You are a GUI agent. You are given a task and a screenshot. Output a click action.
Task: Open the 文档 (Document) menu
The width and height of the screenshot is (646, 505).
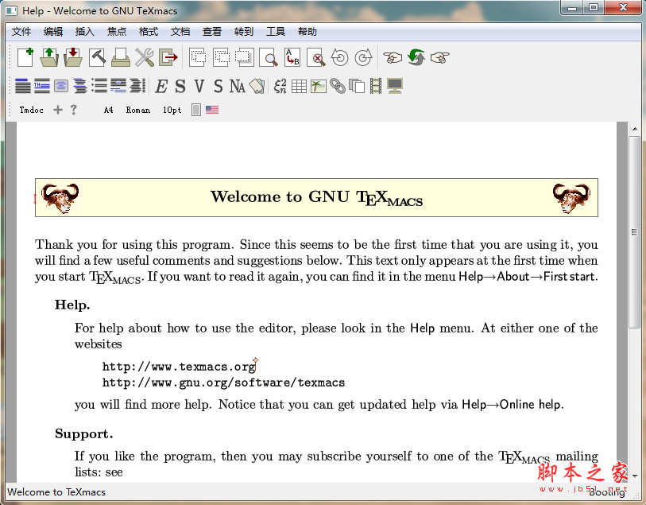pos(180,32)
